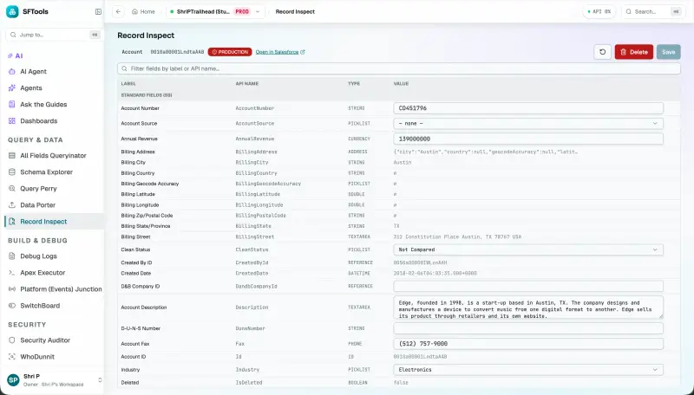
Task: Open in Salesforce link
Action: tap(277, 52)
